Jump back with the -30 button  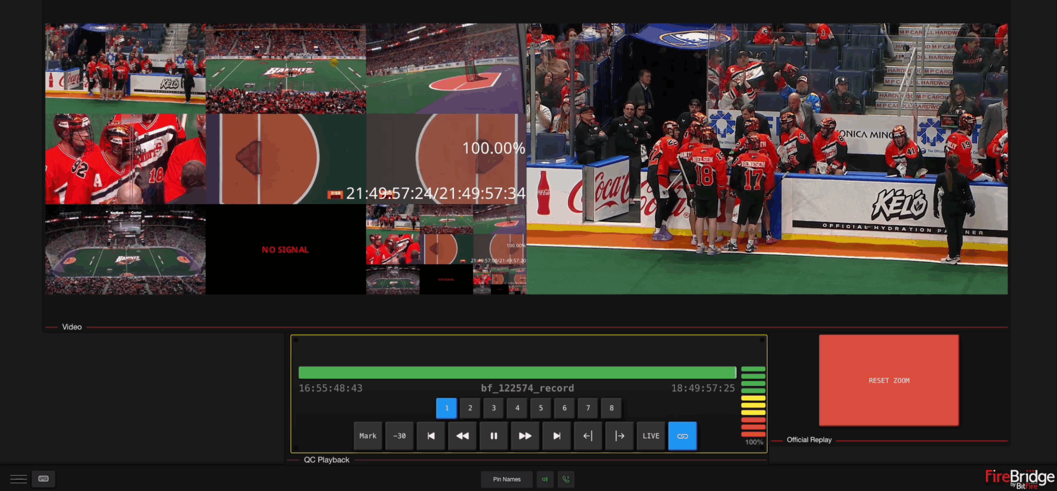pyautogui.click(x=399, y=436)
